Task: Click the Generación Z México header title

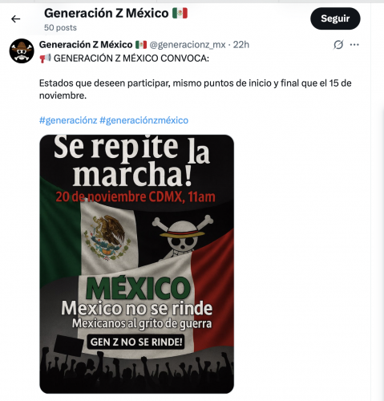Action: 107,13
